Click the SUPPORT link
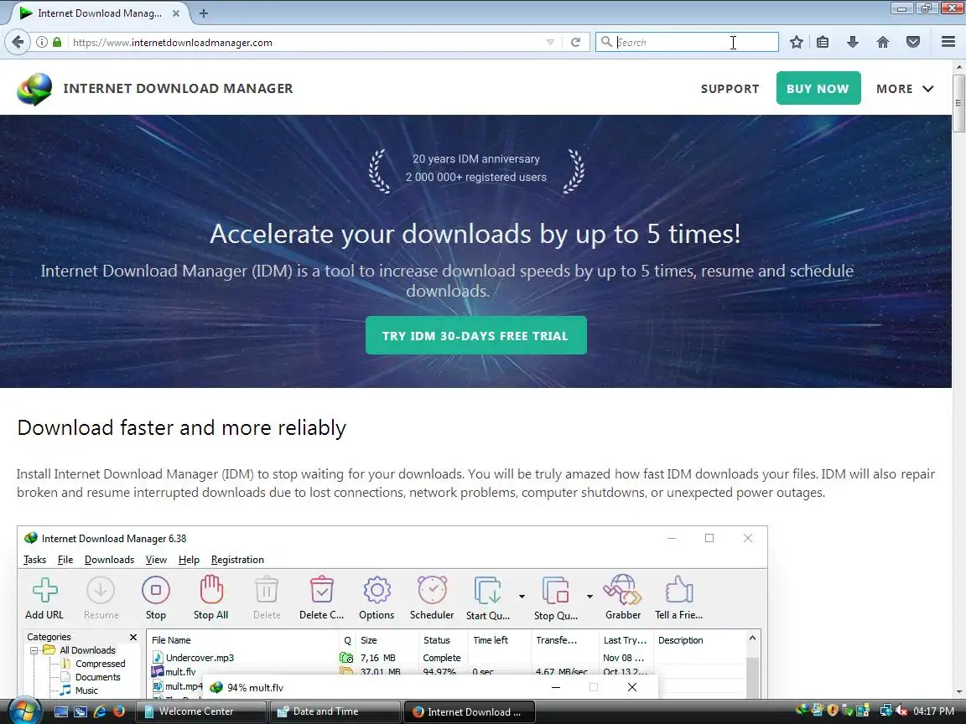This screenshot has height=724, width=966. tap(730, 89)
